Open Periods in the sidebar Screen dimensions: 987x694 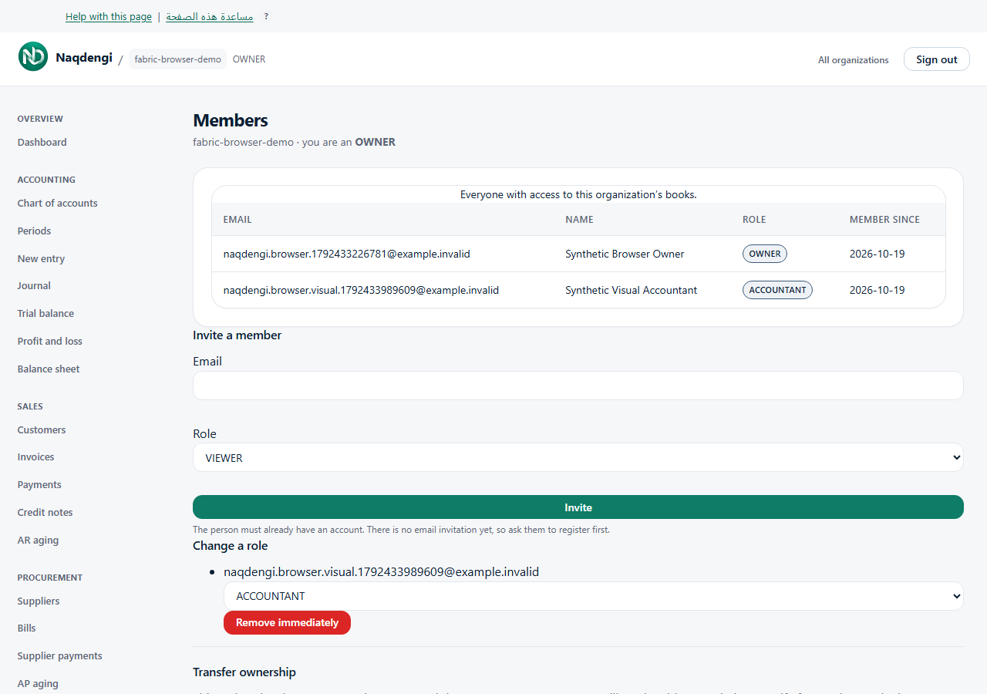35,231
